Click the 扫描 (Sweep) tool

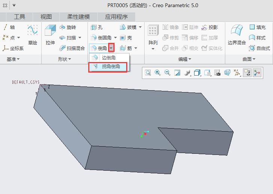click(x=68, y=38)
